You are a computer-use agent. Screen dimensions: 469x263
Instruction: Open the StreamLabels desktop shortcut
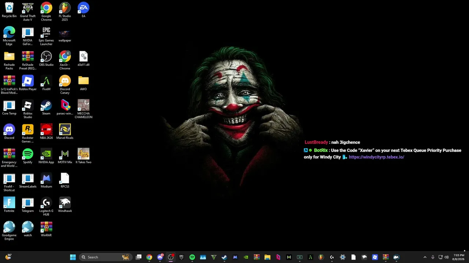tap(27, 181)
